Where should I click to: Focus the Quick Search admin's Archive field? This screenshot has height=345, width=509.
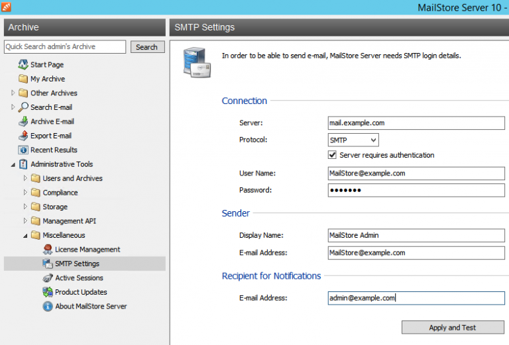point(65,47)
